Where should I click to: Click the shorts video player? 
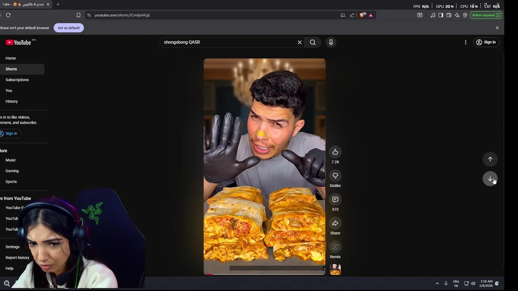point(265,167)
